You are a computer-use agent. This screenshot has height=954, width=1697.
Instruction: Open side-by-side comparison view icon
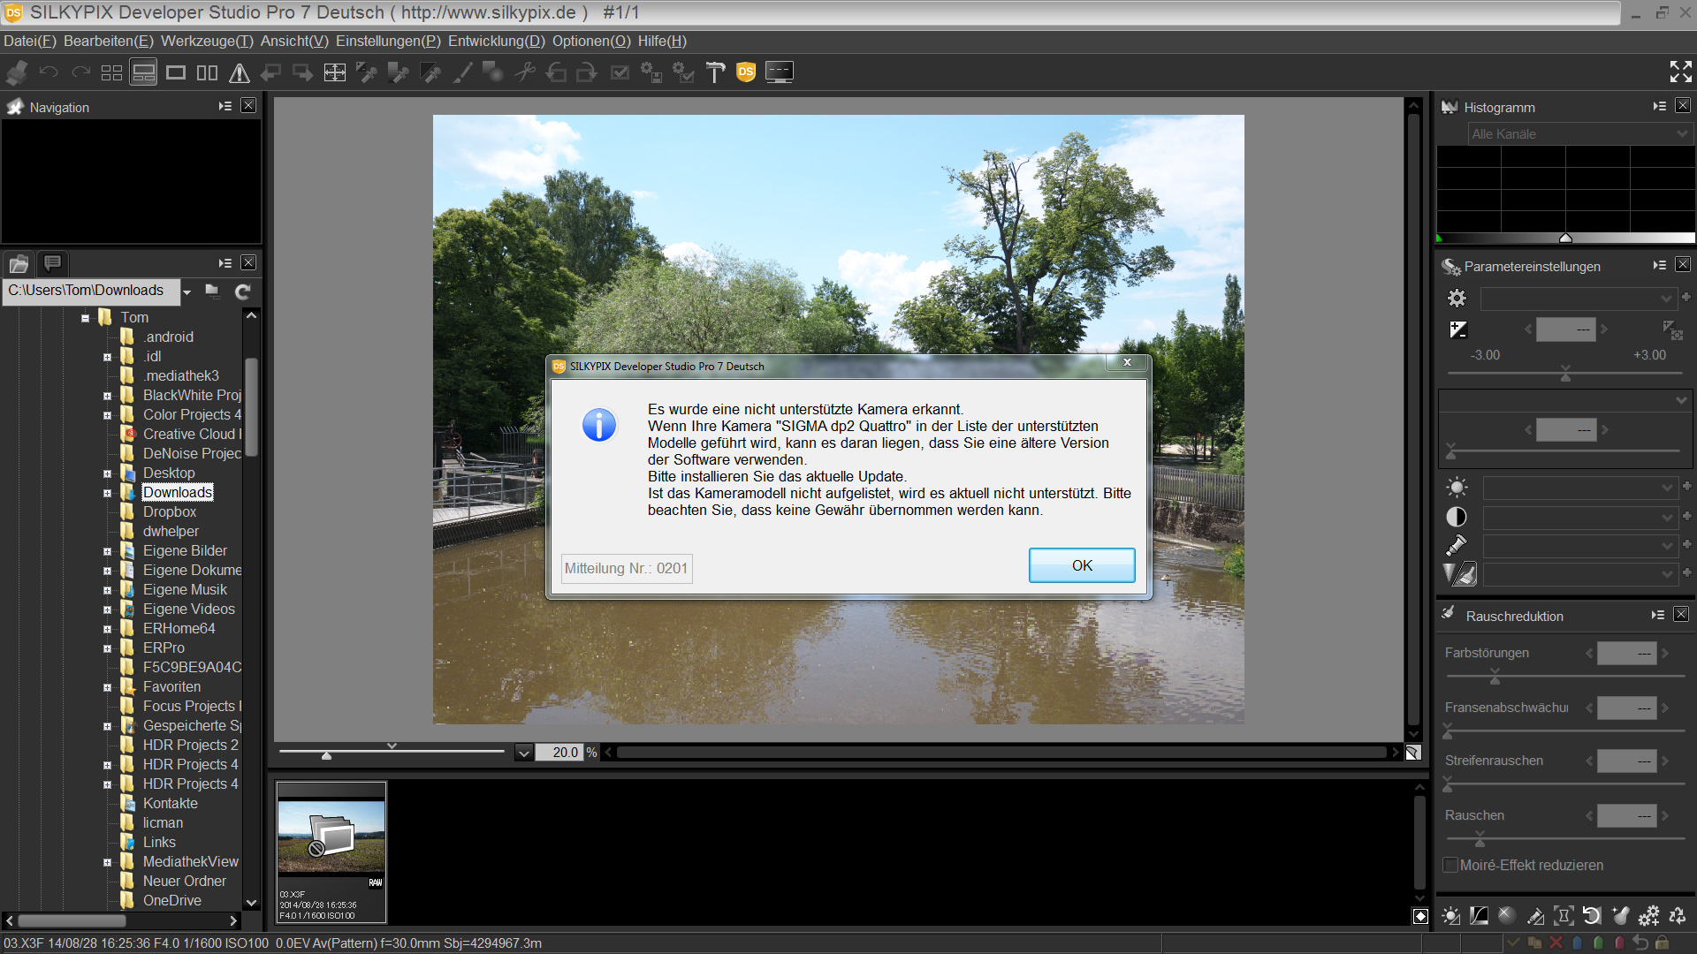tap(208, 72)
